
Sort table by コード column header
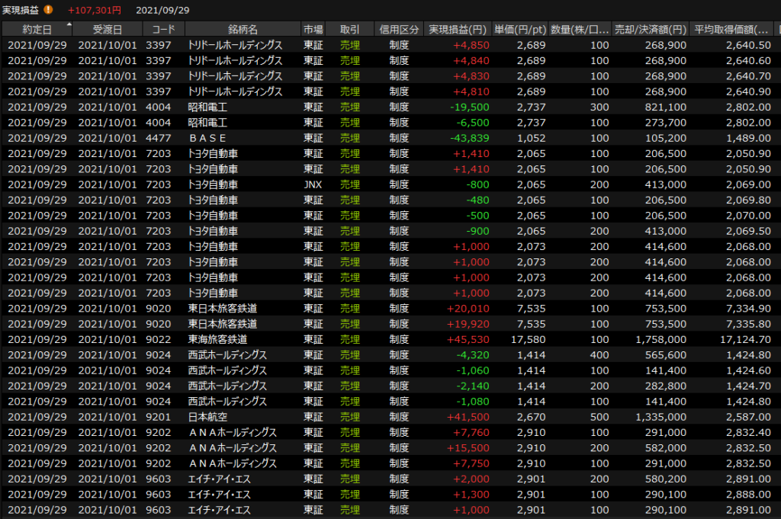pos(163,30)
